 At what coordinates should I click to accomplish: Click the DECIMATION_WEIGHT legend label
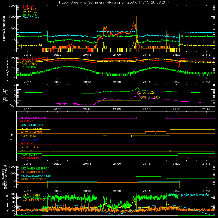coord(35,172)
